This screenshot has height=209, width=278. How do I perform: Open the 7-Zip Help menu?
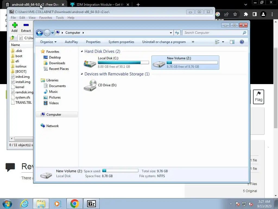click(x=71, y=18)
